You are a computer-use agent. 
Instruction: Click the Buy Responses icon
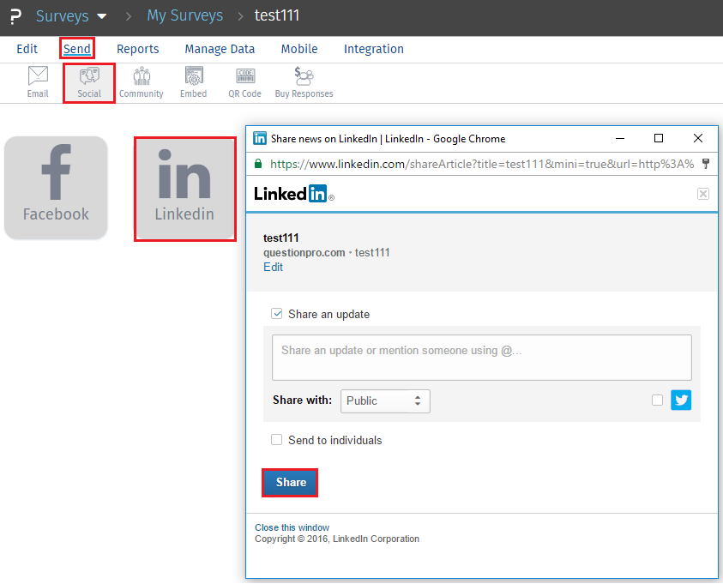pos(304,82)
